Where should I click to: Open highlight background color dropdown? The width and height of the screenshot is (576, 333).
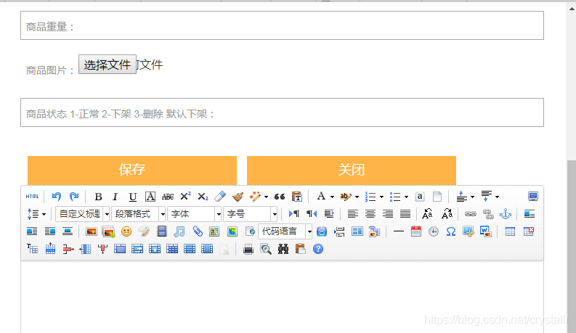pyautogui.click(x=357, y=197)
